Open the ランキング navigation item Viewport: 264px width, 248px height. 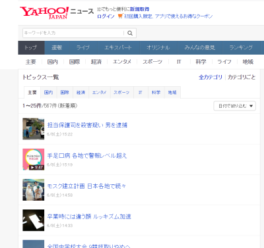pos(241,47)
